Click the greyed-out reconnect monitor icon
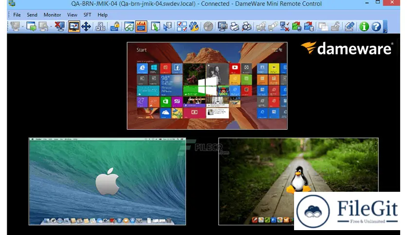The width and height of the screenshot is (407, 235). pos(44,26)
